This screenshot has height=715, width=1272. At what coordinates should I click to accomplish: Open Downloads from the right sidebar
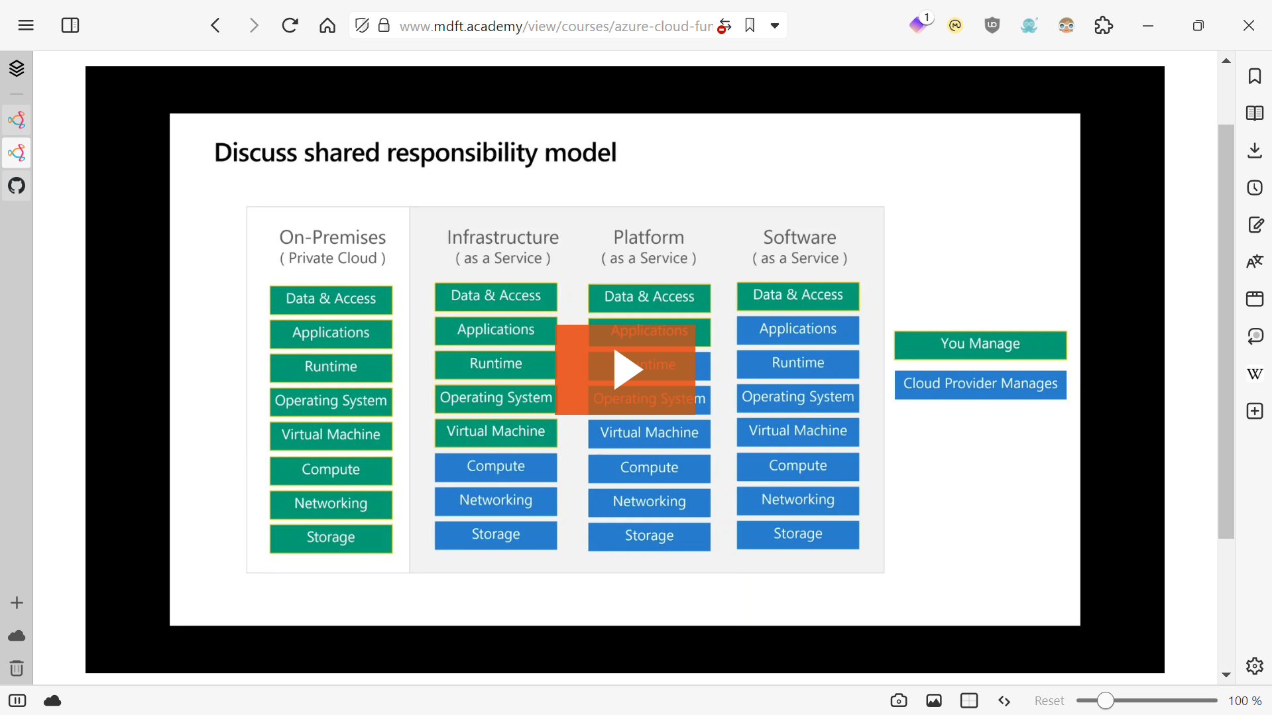(1255, 150)
